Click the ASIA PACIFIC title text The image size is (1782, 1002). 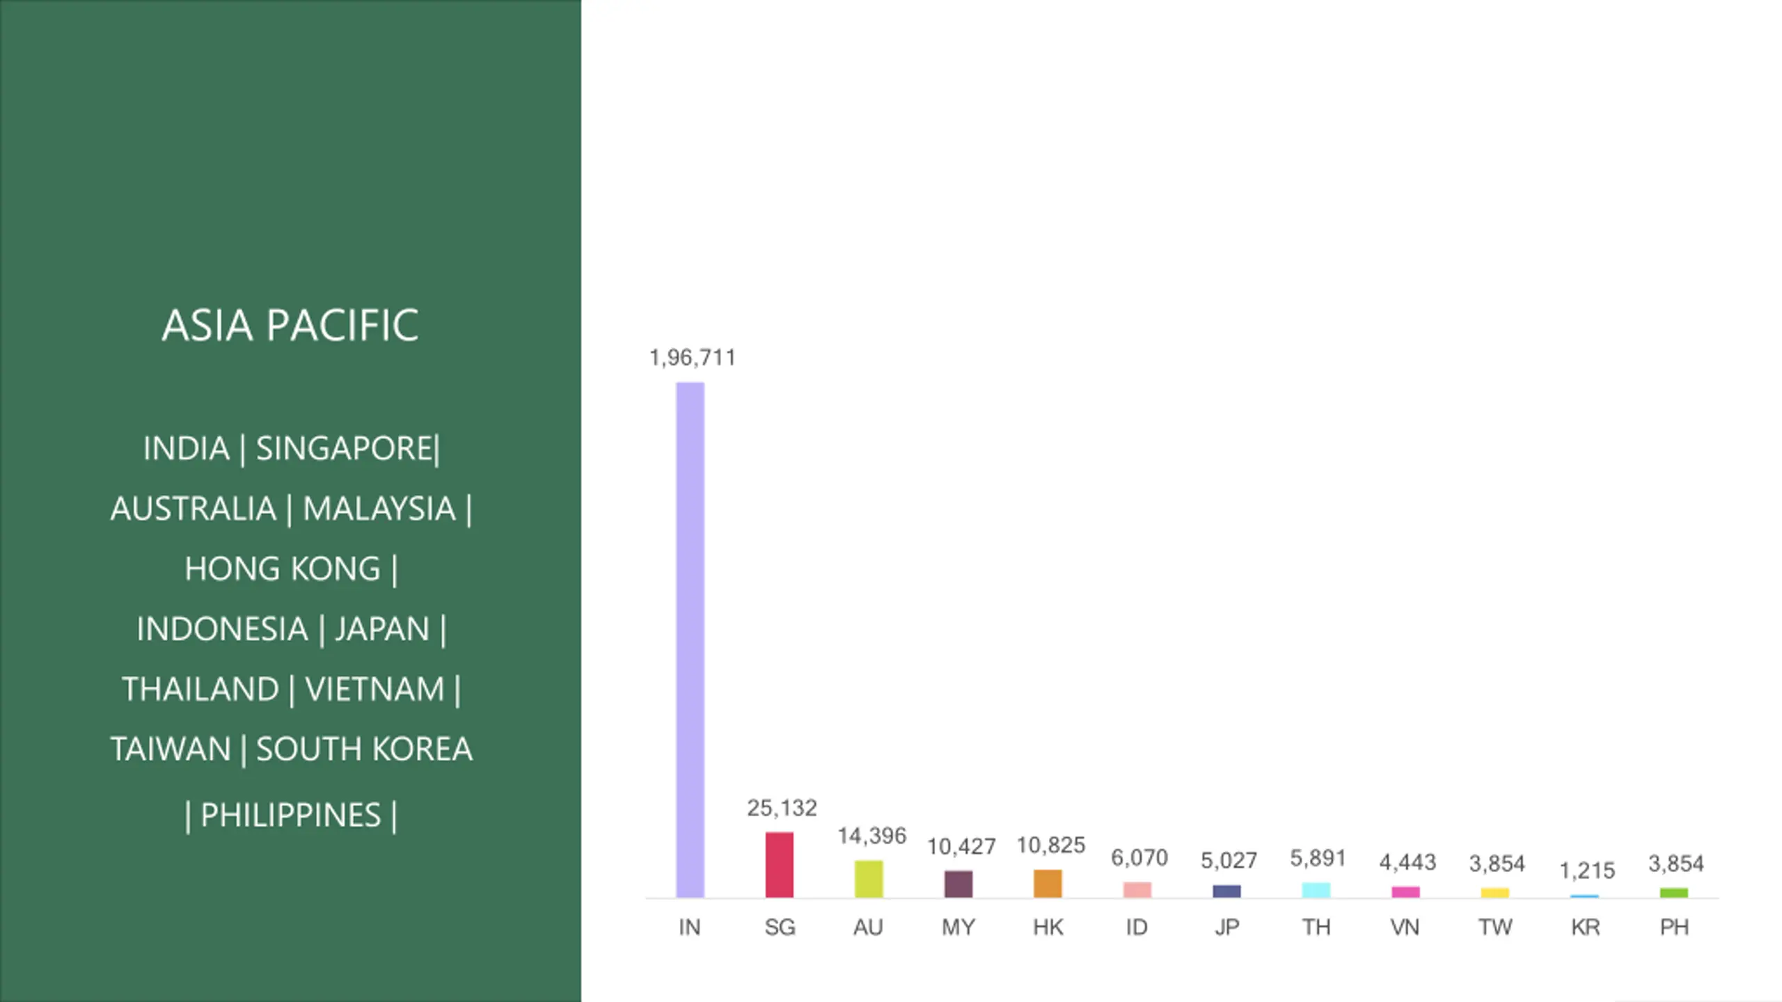click(290, 325)
